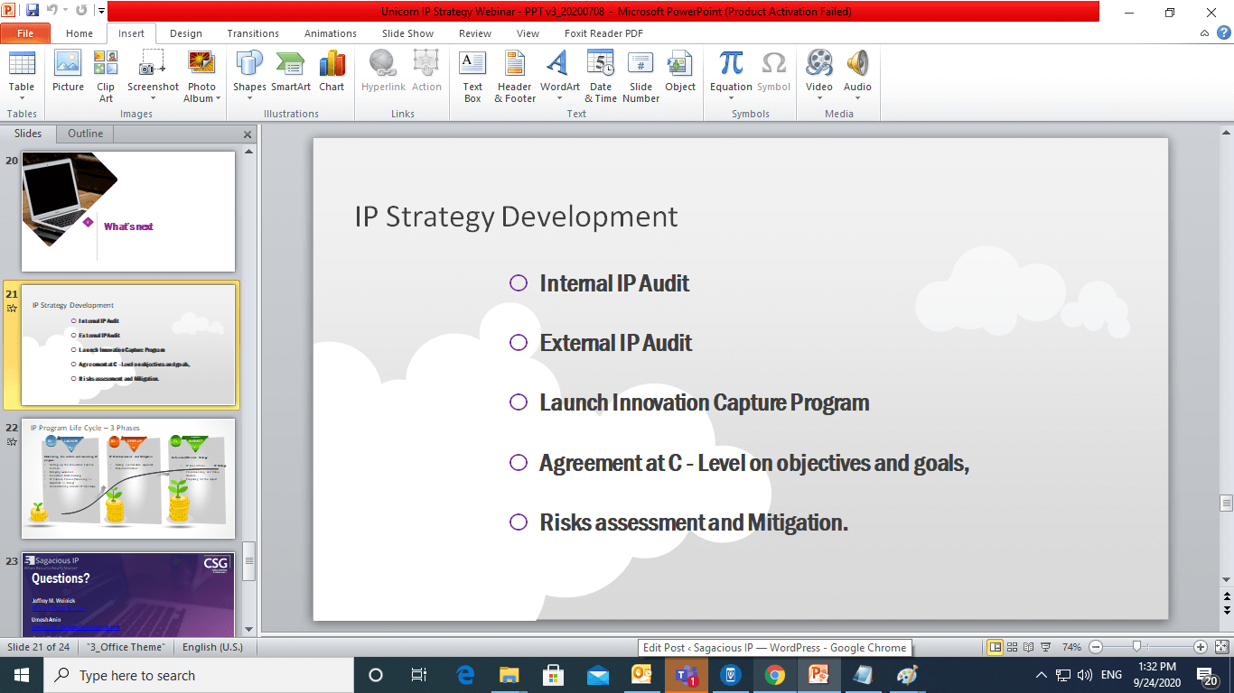Click 3_Office Theme status label
This screenshot has width=1234, height=693.
(x=126, y=647)
